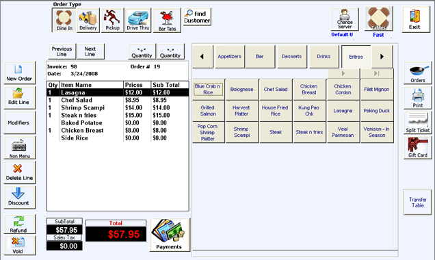
Task: Switch to Entres category
Action: [x=356, y=57]
